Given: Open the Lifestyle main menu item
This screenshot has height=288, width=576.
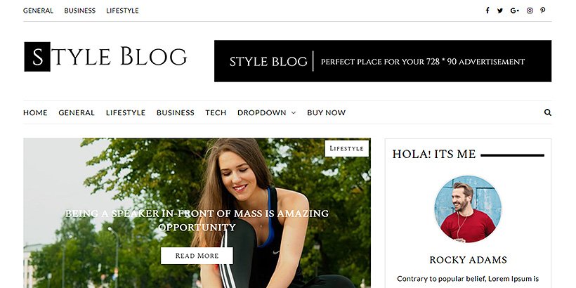Looking at the screenshot, I should pos(126,113).
